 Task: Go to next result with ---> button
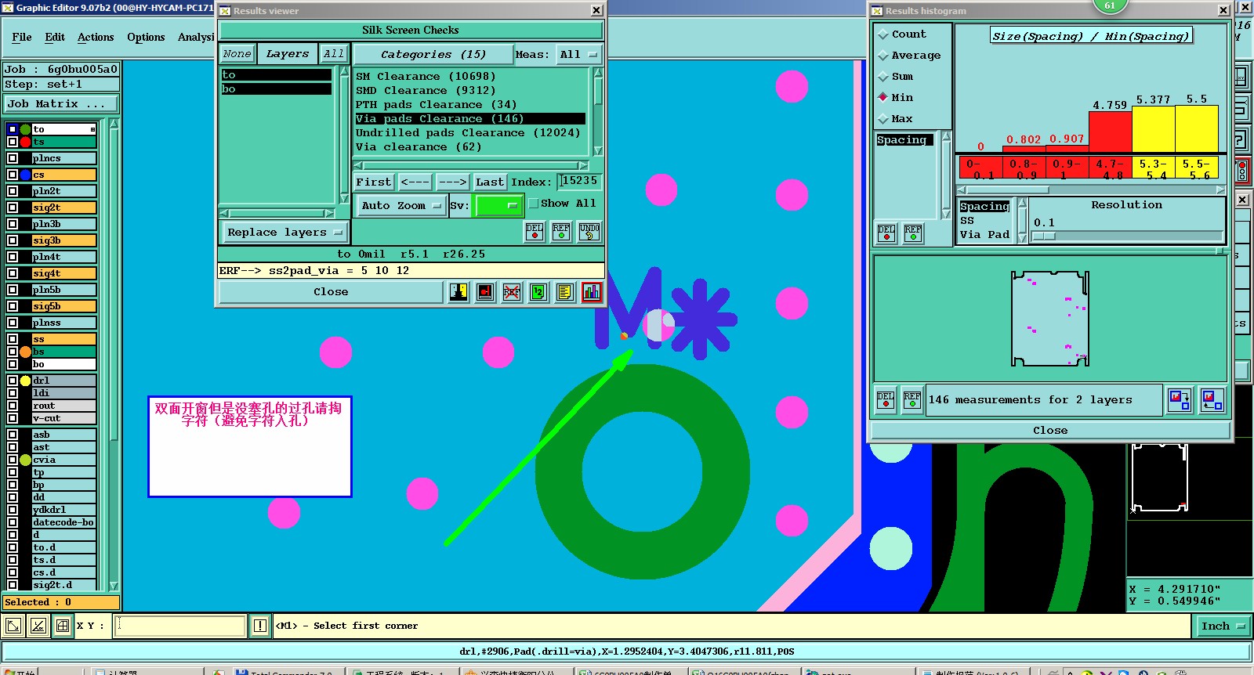[453, 182]
